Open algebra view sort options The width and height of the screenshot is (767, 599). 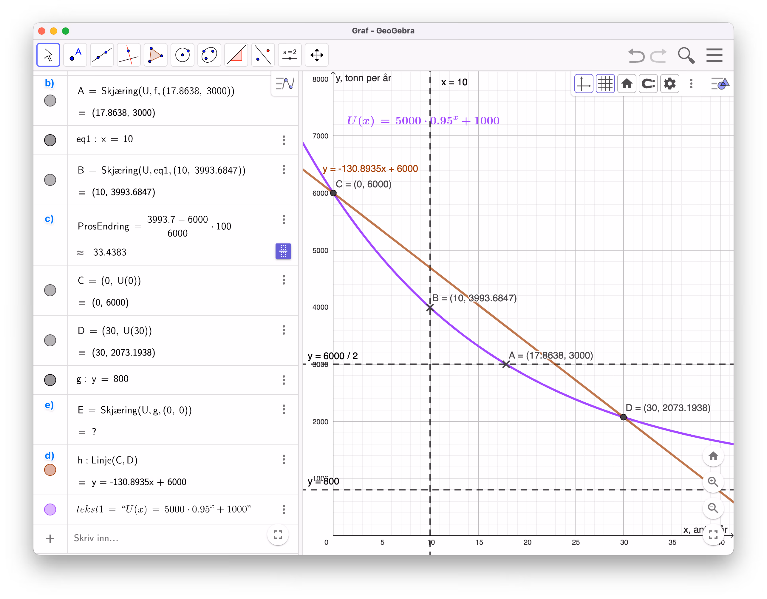point(285,84)
